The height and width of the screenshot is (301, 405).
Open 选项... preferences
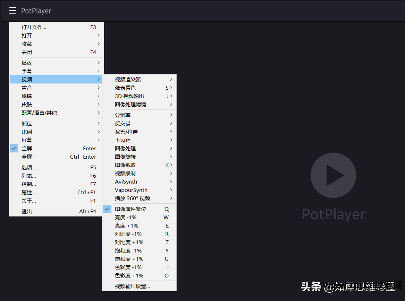56,168
